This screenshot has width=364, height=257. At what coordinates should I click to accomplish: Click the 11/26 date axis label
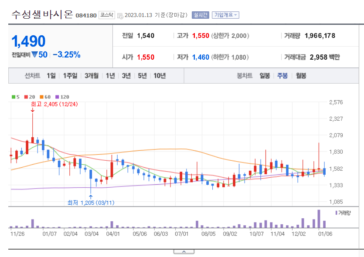pos(17,234)
